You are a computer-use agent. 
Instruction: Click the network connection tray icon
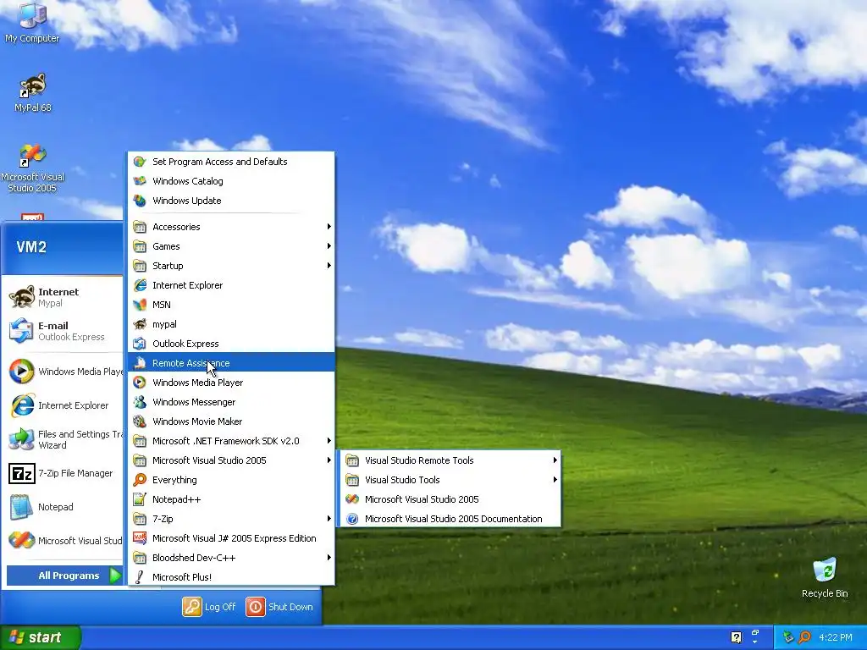788,637
